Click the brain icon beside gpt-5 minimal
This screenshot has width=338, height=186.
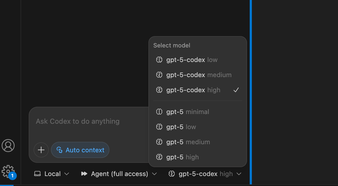click(x=159, y=112)
